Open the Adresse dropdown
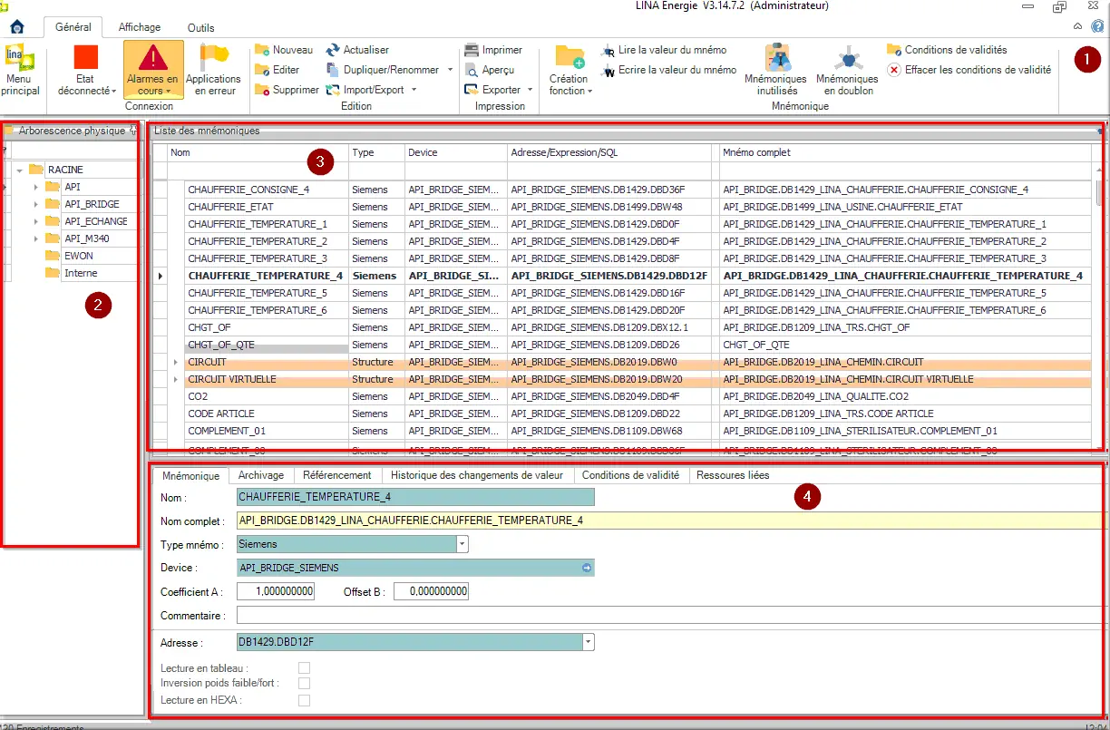The height and width of the screenshot is (730, 1110). click(x=589, y=642)
